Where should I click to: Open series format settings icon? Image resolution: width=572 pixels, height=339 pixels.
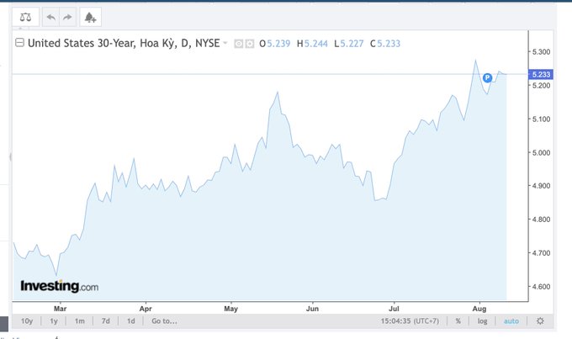point(250,44)
